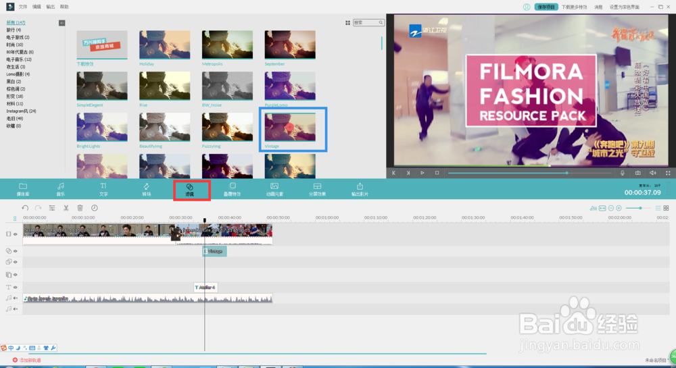Click the undo arrow icon

click(x=25, y=208)
